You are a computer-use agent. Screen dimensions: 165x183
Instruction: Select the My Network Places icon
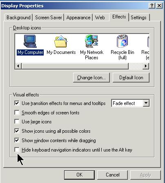[x=91, y=47]
